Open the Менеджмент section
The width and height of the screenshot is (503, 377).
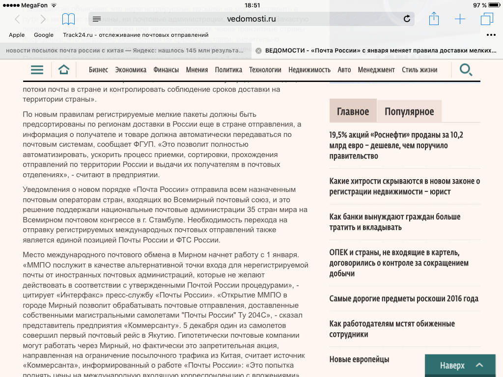(376, 70)
